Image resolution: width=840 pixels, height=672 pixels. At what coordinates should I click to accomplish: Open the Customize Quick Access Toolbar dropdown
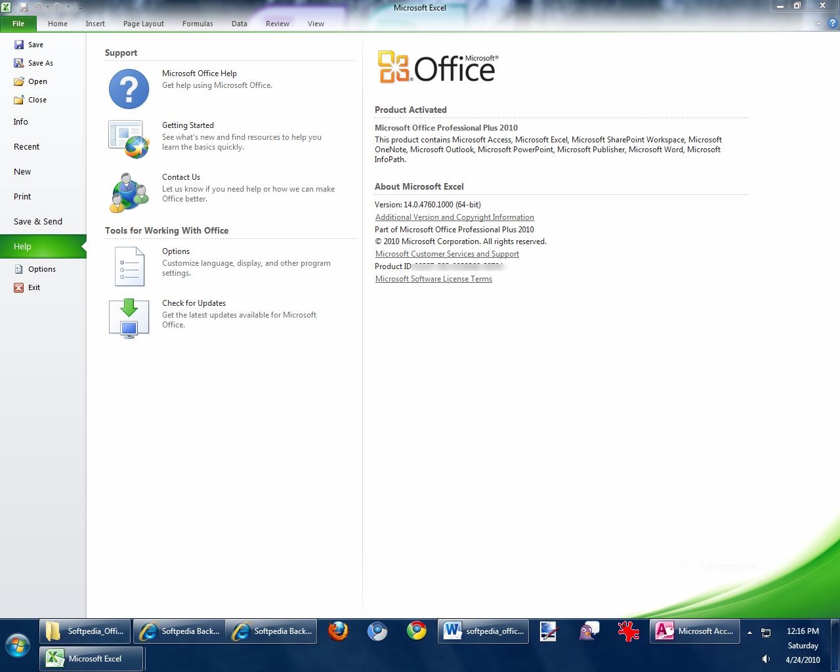(x=79, y=8)
